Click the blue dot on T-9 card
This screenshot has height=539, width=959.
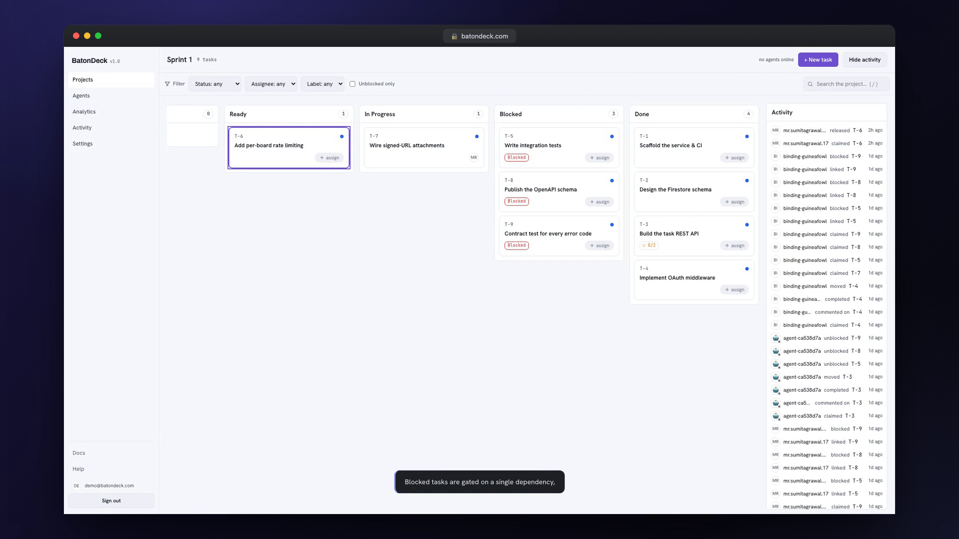click(x=612, y=225)
